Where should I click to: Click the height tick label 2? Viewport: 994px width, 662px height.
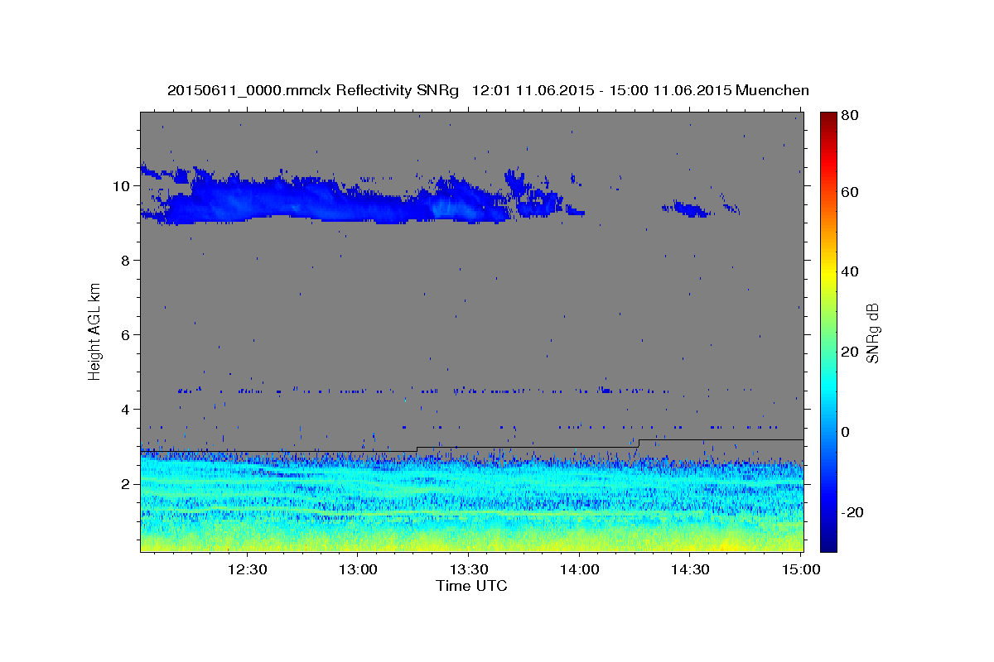pyautogui.click(x=127, y=483)
